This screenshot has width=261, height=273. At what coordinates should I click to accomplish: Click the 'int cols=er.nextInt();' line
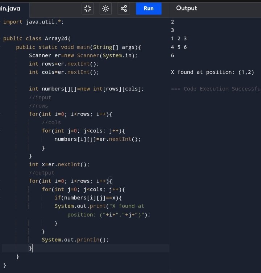[x=64, y=72]
